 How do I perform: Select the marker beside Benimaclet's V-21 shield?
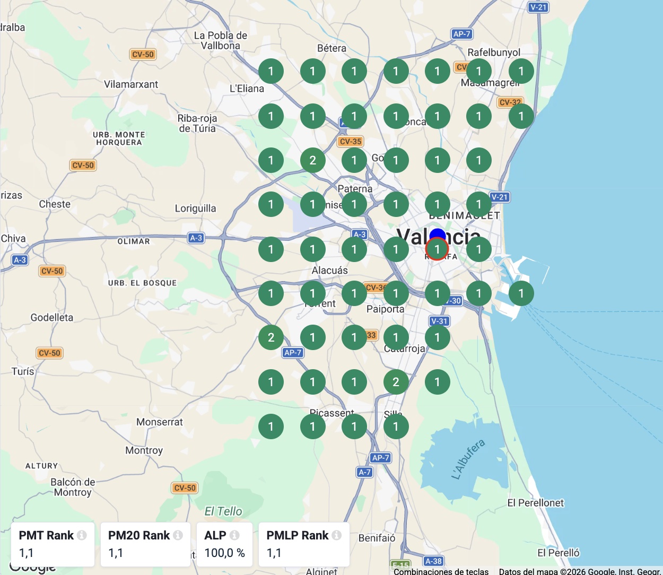[479, 204]
